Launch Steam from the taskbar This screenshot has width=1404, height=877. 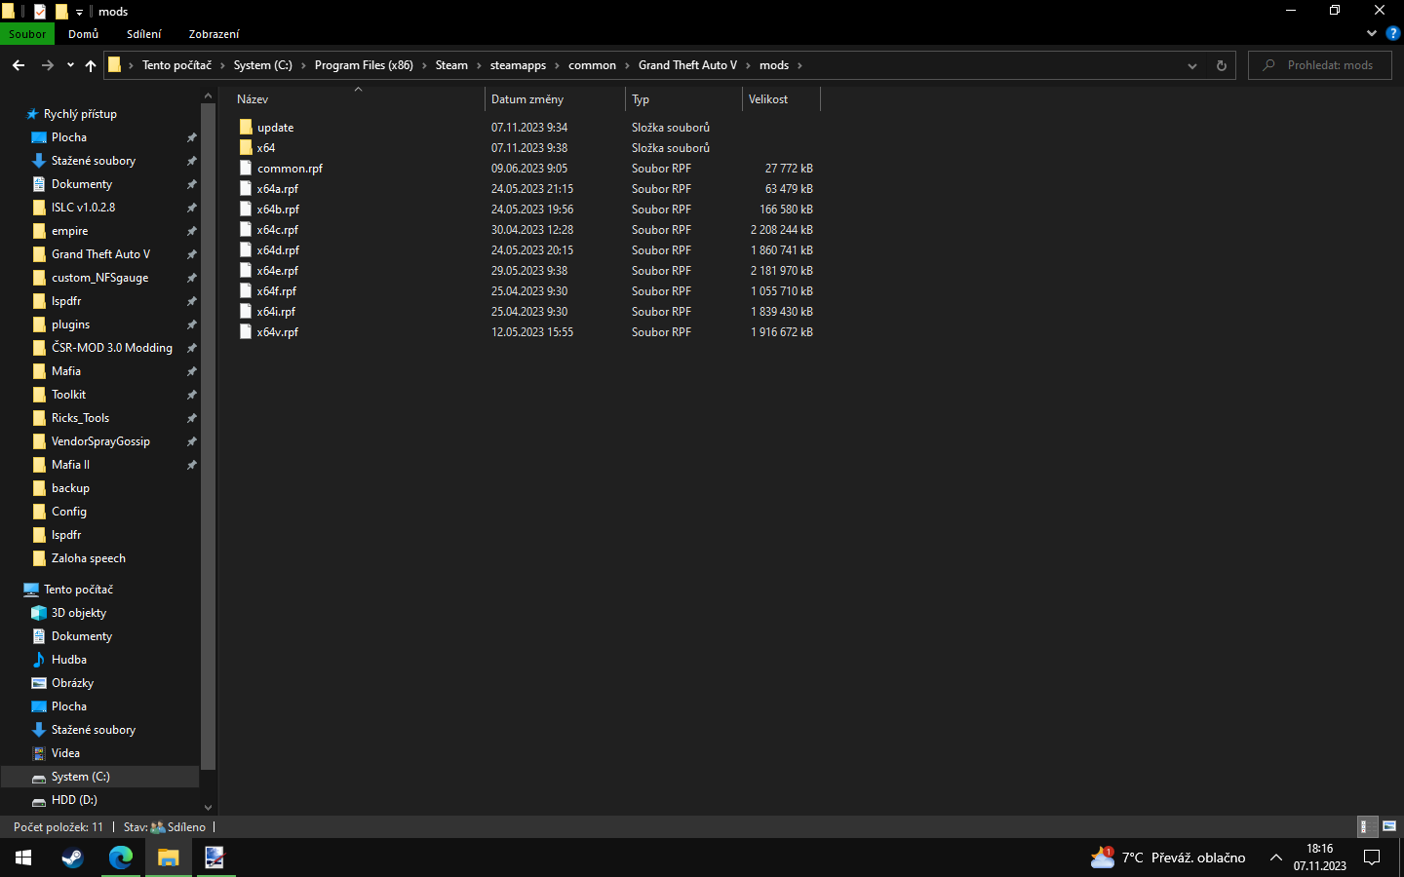coord(72,858)
